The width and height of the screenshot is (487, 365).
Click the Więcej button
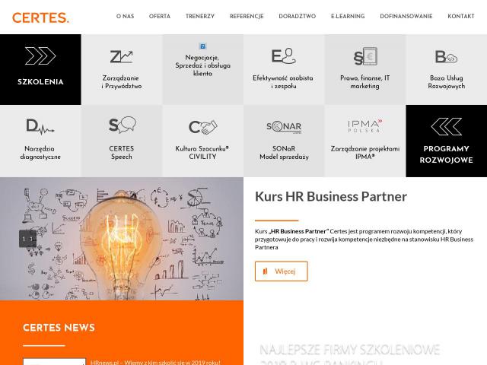(x=282, y=271)
